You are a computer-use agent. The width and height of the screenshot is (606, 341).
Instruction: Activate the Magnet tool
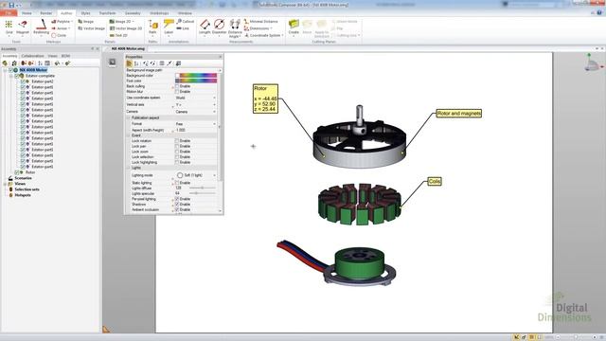(x=23, y=27)
